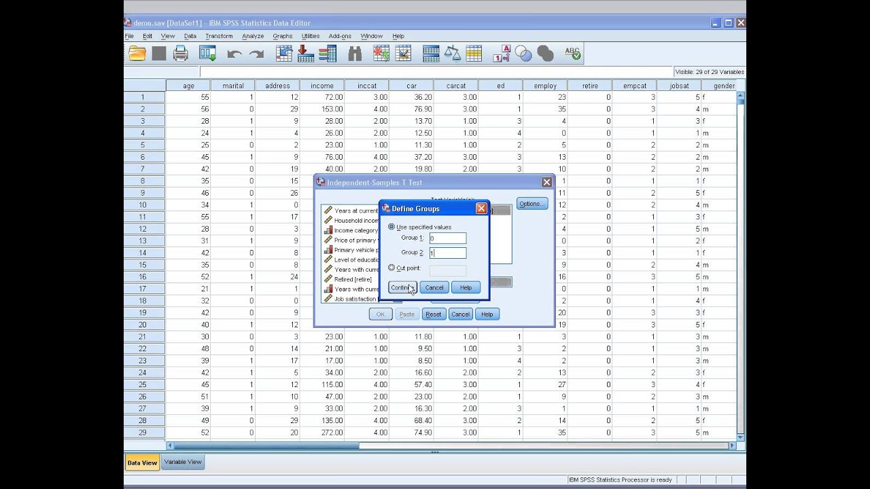Click the Show All Variables icon
The width and height of the screenshot is (870, 489).
point(545,54)
